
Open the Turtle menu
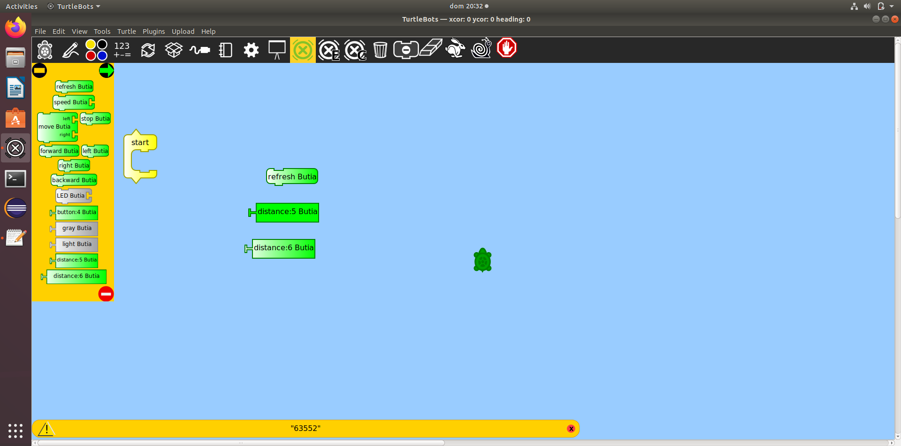(x=127, y=31)
